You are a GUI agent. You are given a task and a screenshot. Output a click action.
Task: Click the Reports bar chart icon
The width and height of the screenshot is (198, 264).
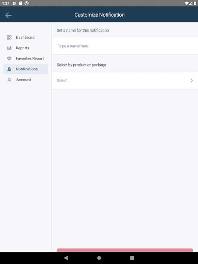tap(9, 48)
